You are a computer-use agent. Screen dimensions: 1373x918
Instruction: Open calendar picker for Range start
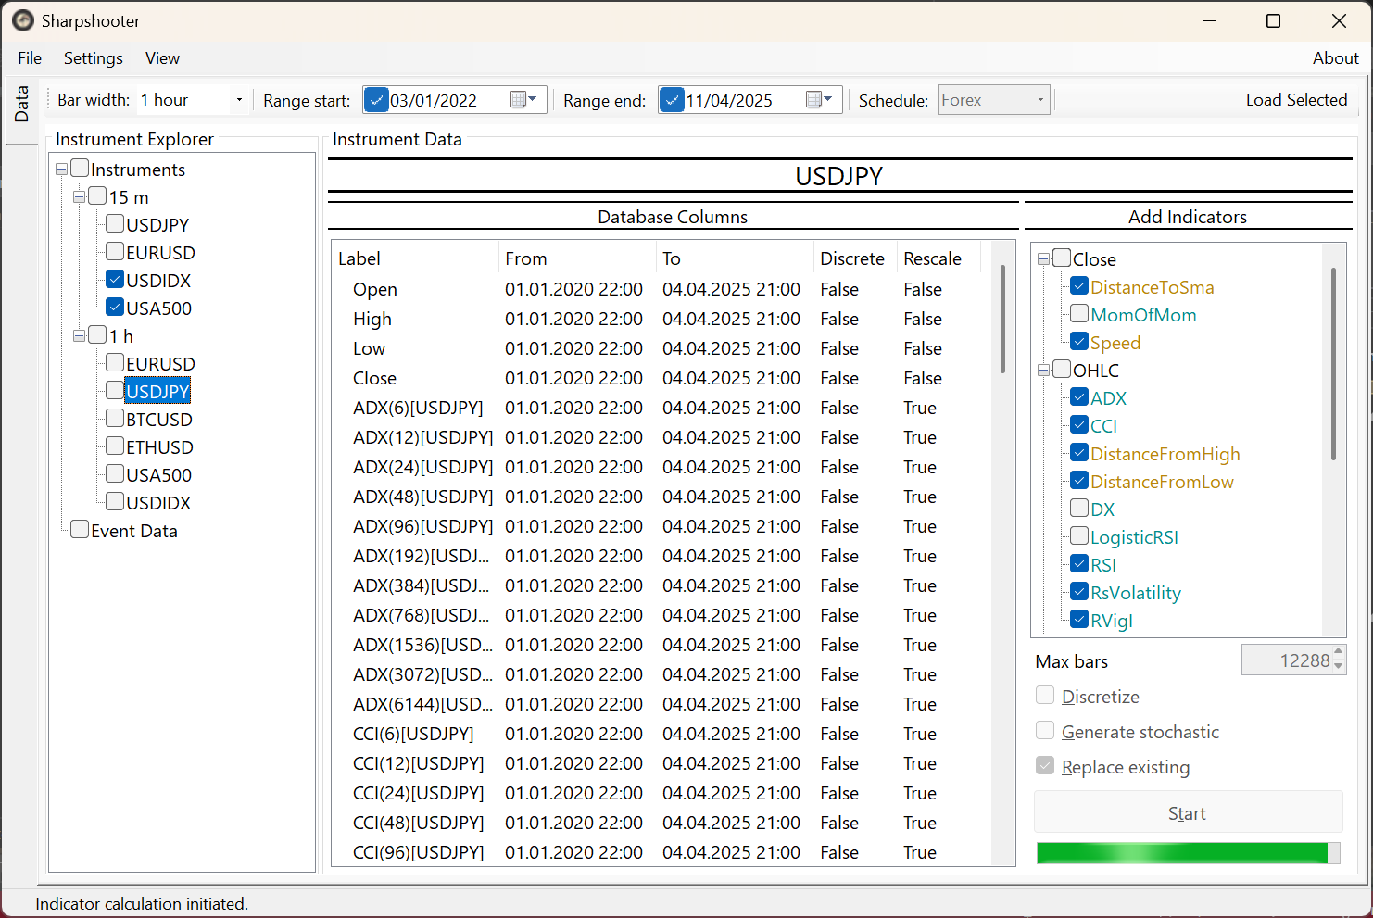click(524, 99)
